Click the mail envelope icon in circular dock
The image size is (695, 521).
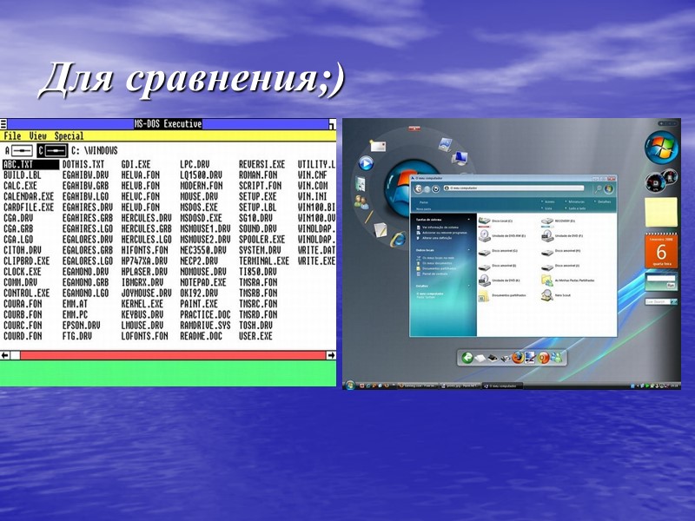[378, 145]
